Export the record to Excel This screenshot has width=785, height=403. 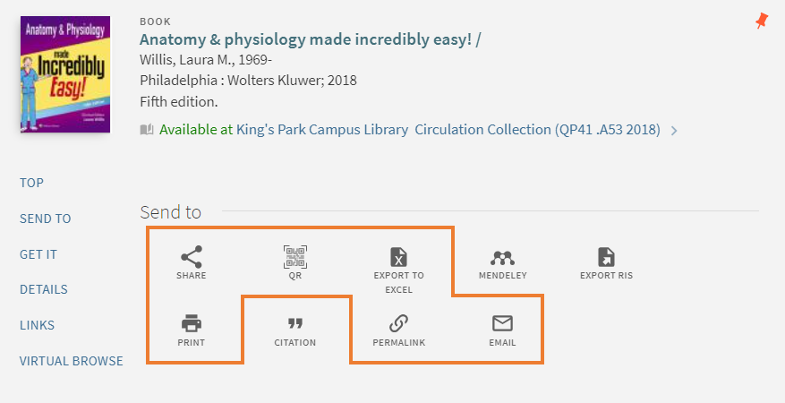point(398,257)
